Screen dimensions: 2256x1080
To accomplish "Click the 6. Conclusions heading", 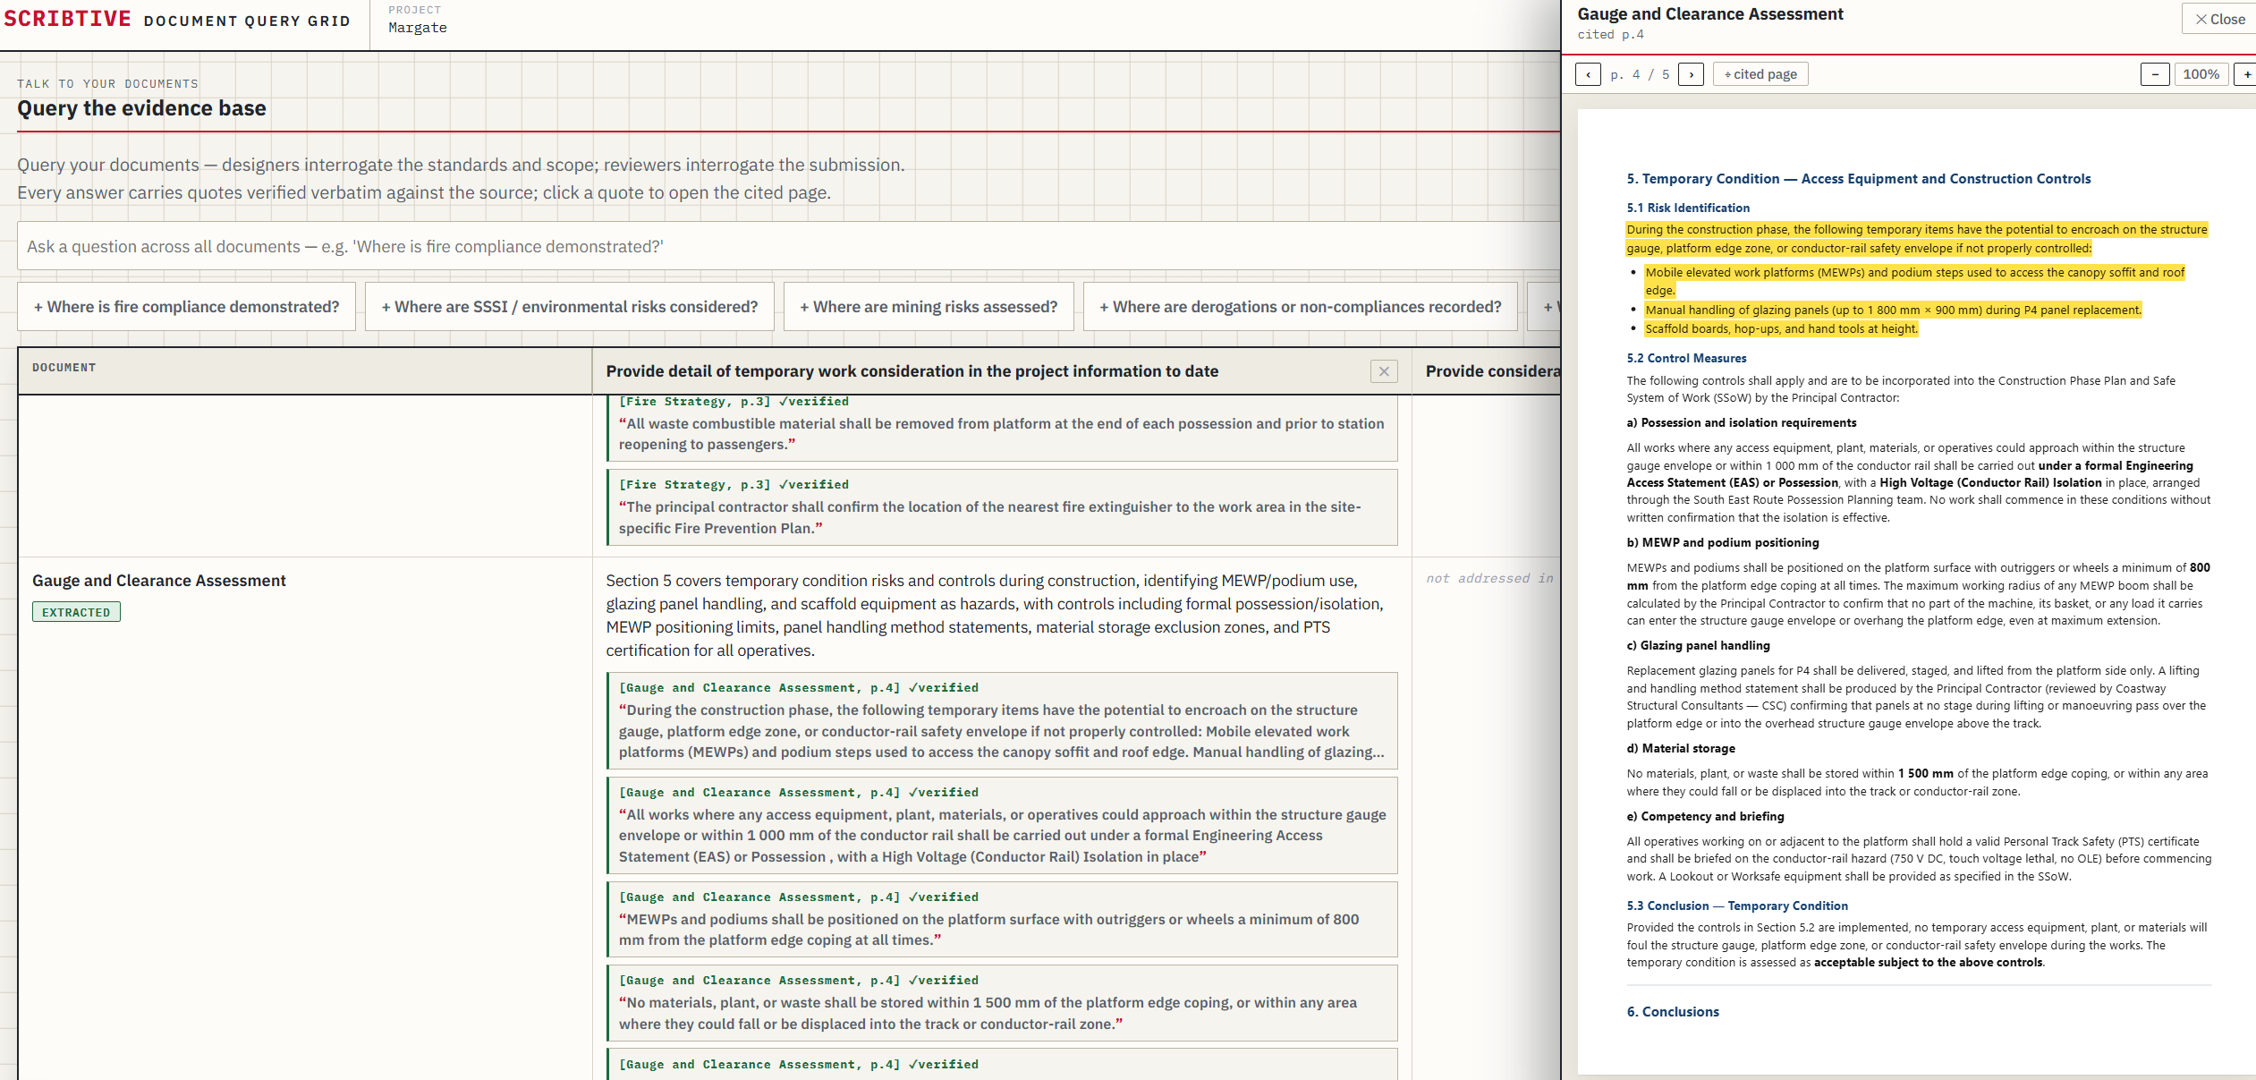I will [x=1673, y=1012].
